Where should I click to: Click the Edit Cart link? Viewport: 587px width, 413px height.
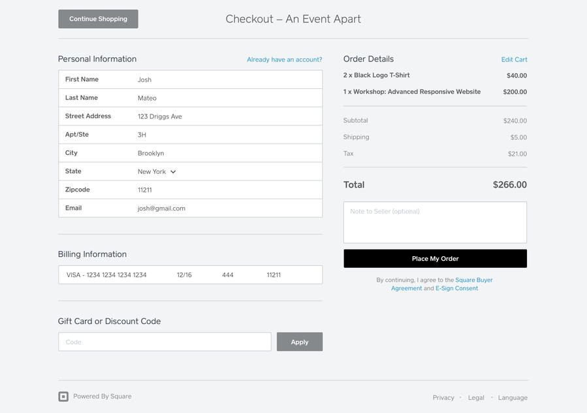click(514, 59)
